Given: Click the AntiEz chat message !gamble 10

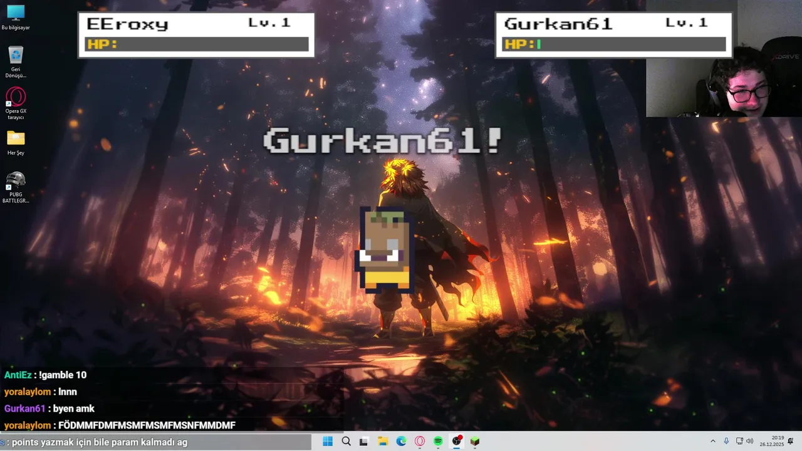Looking at the screenshot, I should click(45, 375).
